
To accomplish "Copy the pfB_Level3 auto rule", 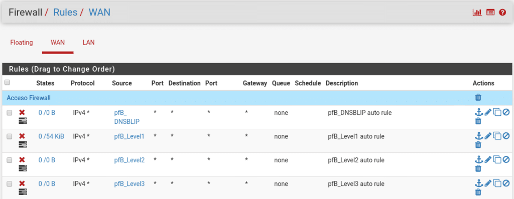I will pos(497,183).
